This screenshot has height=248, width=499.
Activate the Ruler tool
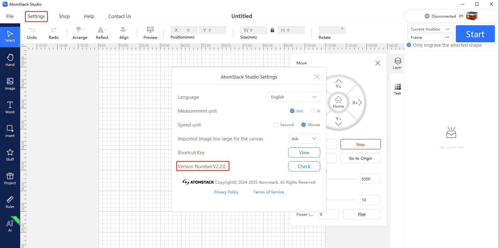(x=10, y=202)
